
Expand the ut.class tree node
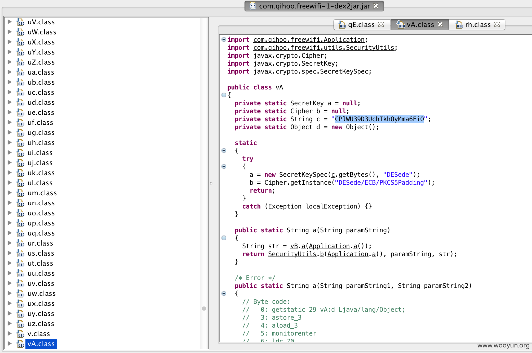[10, 263]
